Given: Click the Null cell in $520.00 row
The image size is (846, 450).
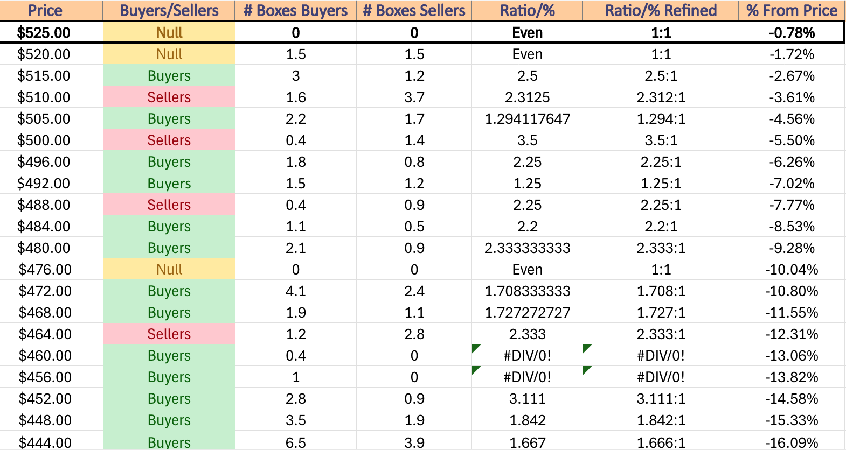Looking at the screenshot, I should pyautogui.click(x=169, y=54).
